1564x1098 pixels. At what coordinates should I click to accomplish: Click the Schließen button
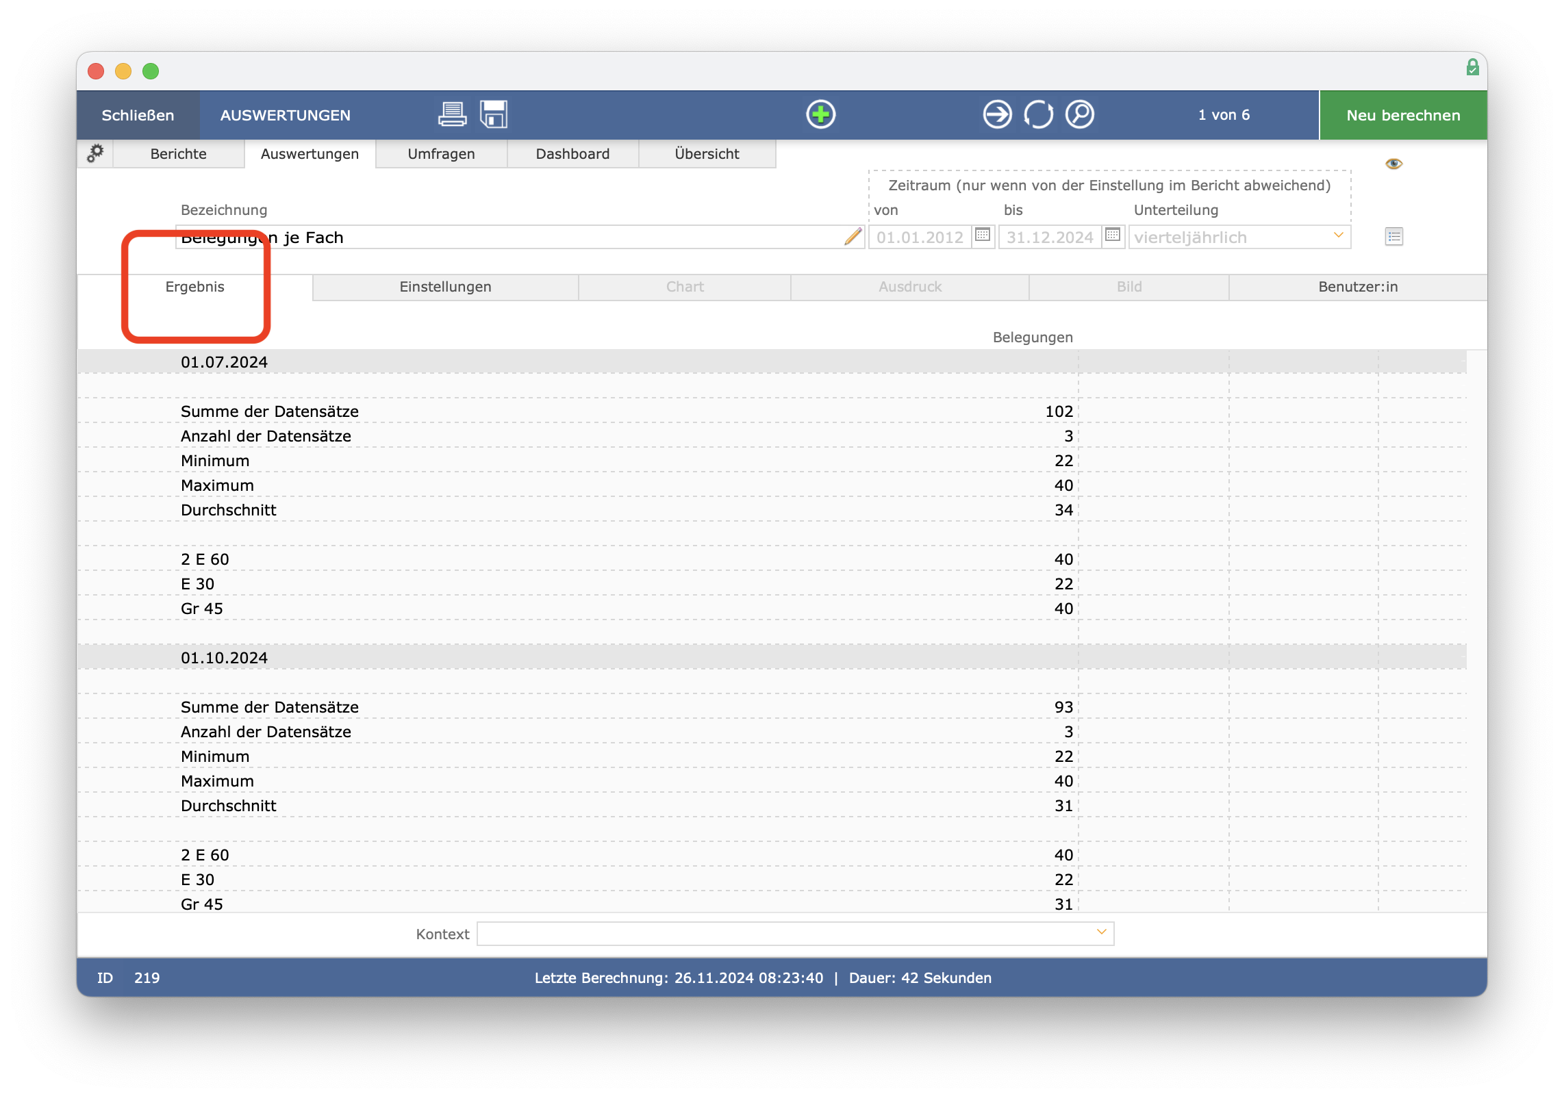pyautogui.click(x=138, y=115)
